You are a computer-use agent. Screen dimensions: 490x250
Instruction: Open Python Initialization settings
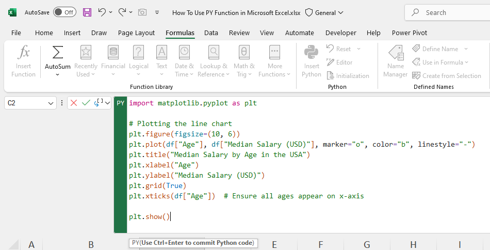348,76
